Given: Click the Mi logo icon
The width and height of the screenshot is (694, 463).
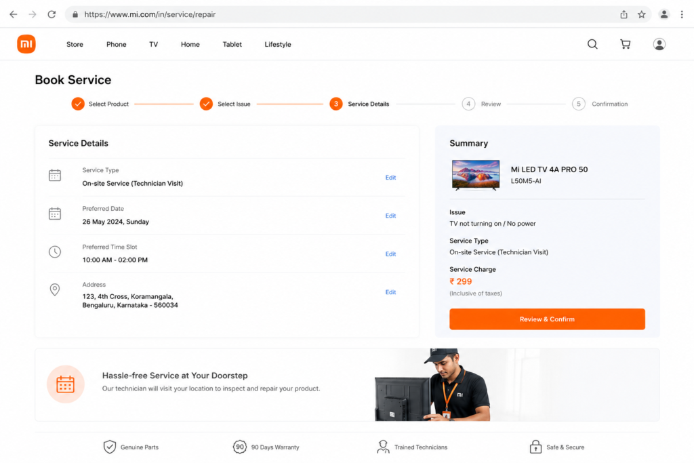Looking at the screenshot, I should coord(26,44).
